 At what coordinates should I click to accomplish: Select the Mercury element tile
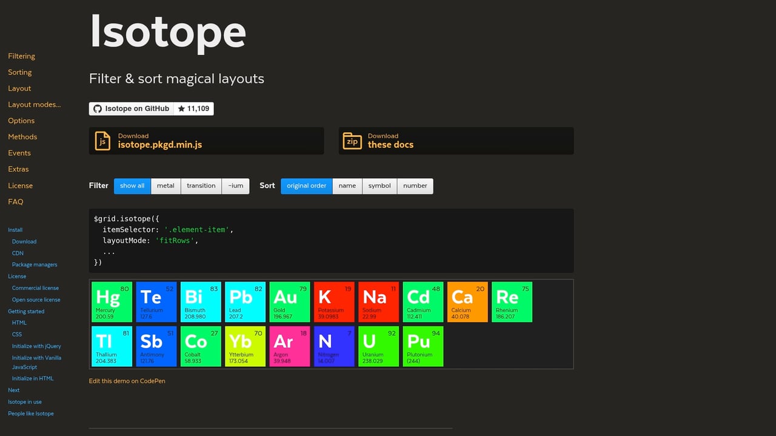tap(112, 301)
